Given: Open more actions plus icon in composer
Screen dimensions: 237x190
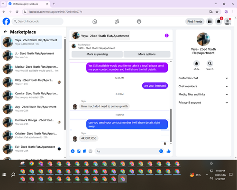Looking at the screenshot, I should point(73,151).
